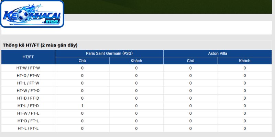
Task: Select the HT-L / FT-D row label
Action: [28, 106]
